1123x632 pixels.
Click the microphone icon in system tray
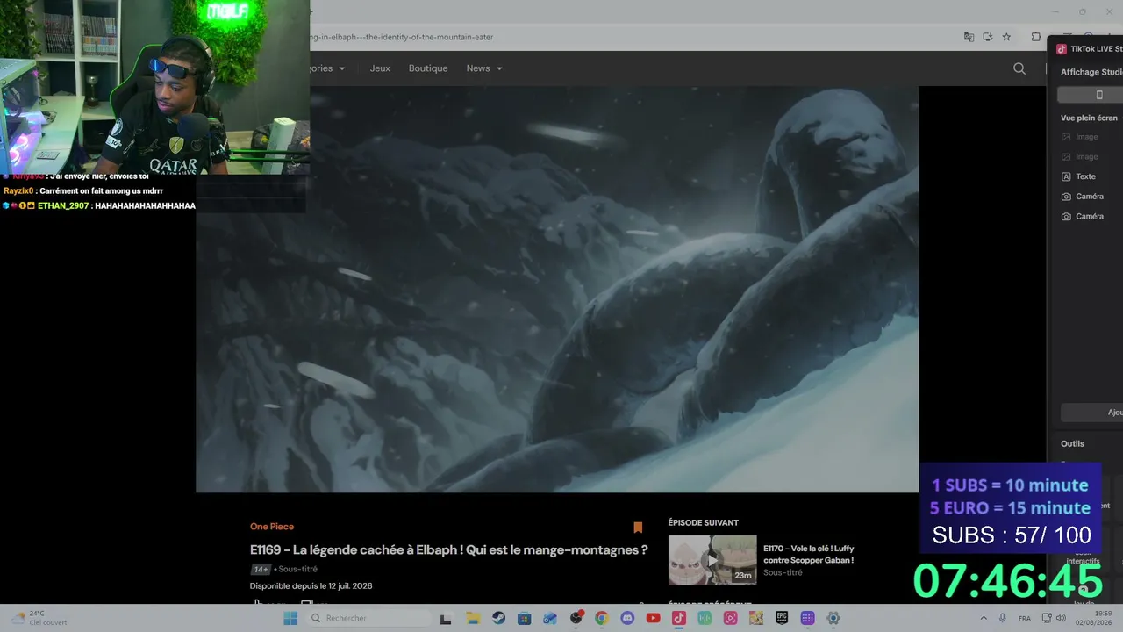[x=1003, y=618]
